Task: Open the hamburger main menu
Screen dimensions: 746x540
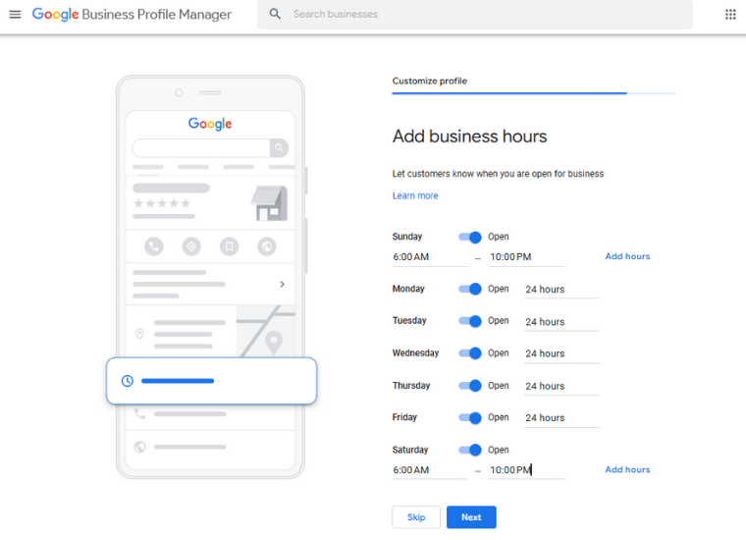Action: coord(16,15)
